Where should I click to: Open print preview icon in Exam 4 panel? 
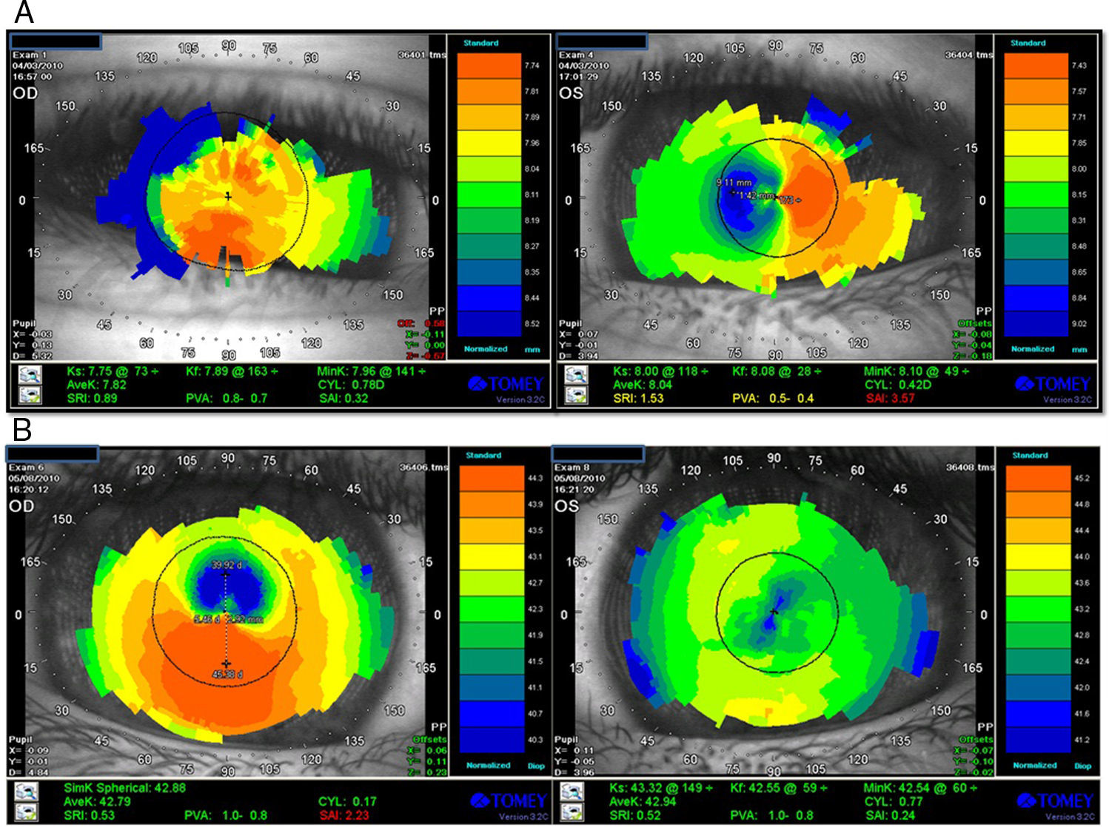576,375
